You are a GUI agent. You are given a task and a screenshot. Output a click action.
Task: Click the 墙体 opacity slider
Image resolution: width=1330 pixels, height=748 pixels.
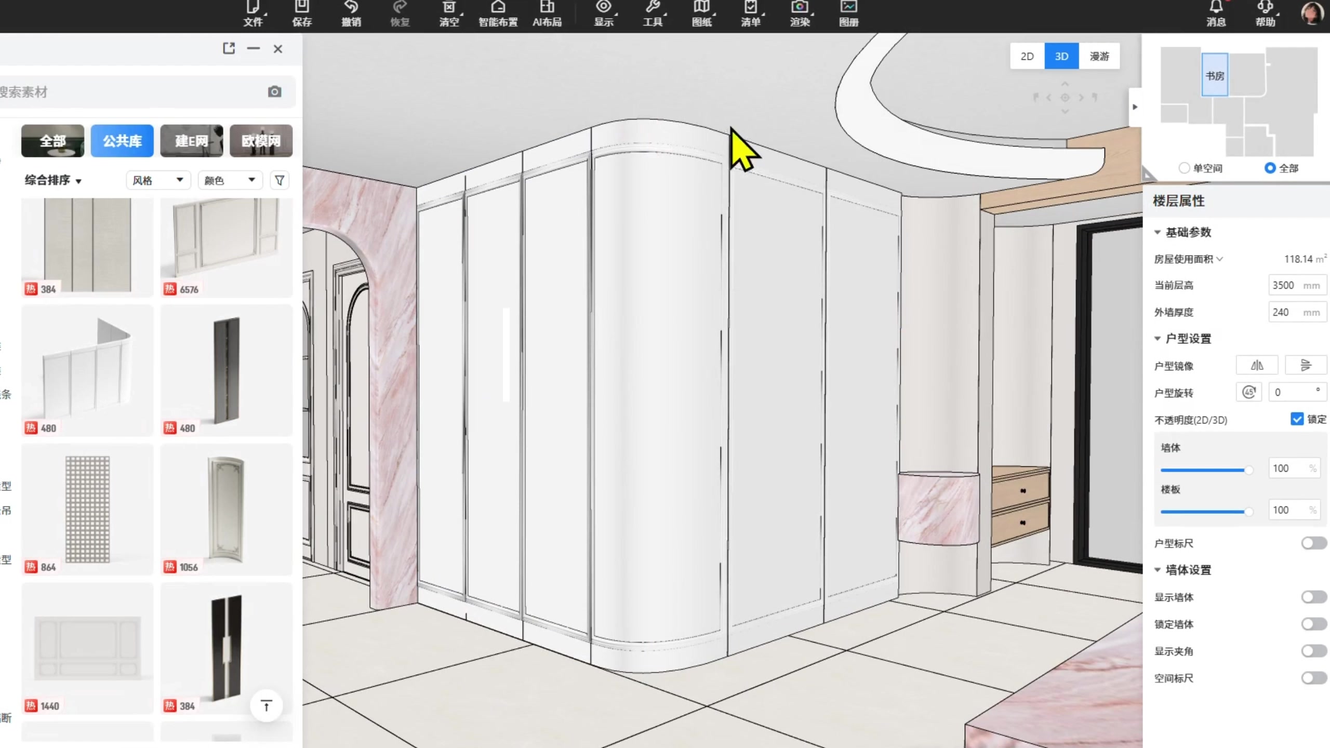point(1204,470)
